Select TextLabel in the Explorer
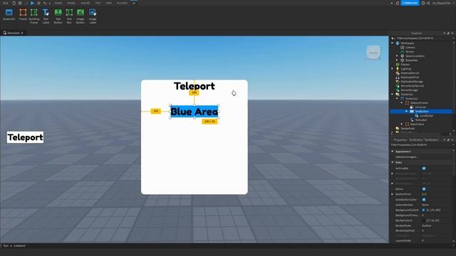This screenshot has width=456, height=256. (x=421, y=120)
